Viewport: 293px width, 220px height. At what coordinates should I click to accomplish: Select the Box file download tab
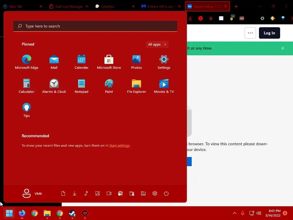tap(207, 6)
